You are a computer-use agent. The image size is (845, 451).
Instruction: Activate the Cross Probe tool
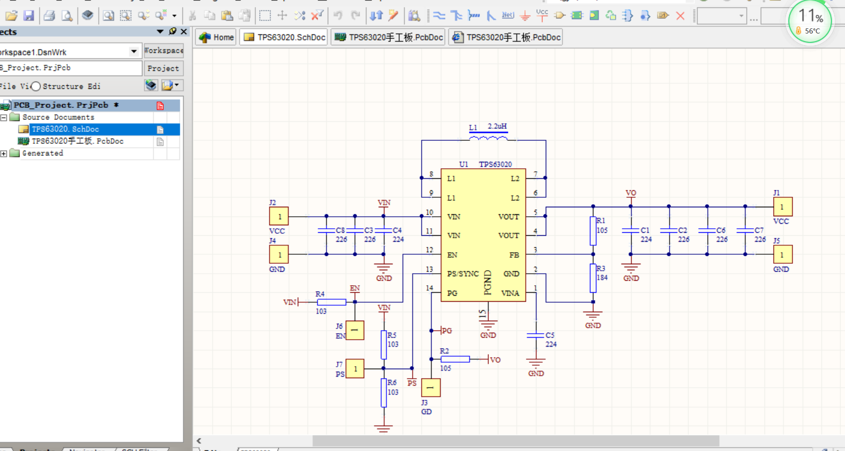[394, 15]
